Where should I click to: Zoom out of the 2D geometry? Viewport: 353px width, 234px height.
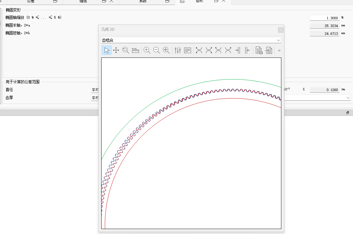coord(156,50)
